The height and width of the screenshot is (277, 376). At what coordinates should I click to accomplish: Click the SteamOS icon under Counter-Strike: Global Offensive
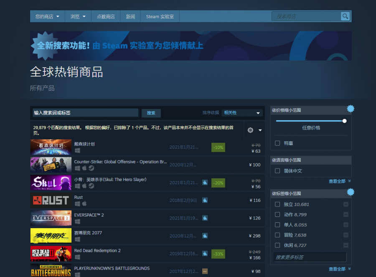click(91, 168)
